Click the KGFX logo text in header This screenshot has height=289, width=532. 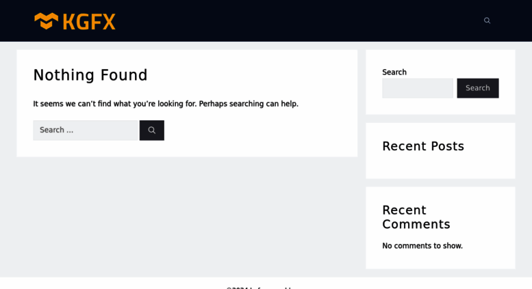point(89,21)
